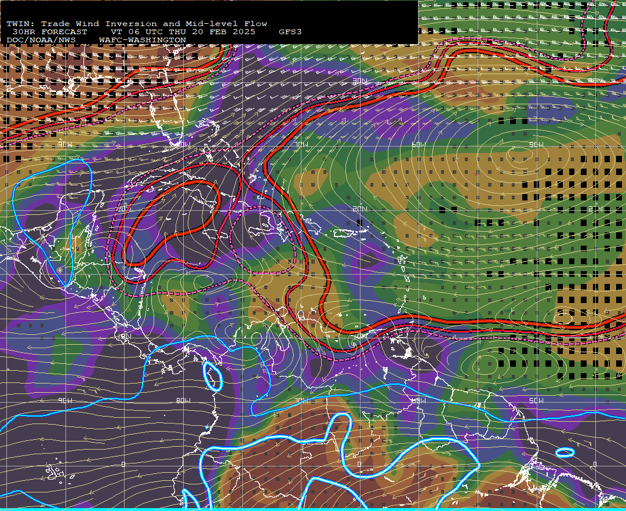Screen dimensions: 626x511
Task: Select the '80W' label off the South American Pacific coast
Action: (184, 400)
